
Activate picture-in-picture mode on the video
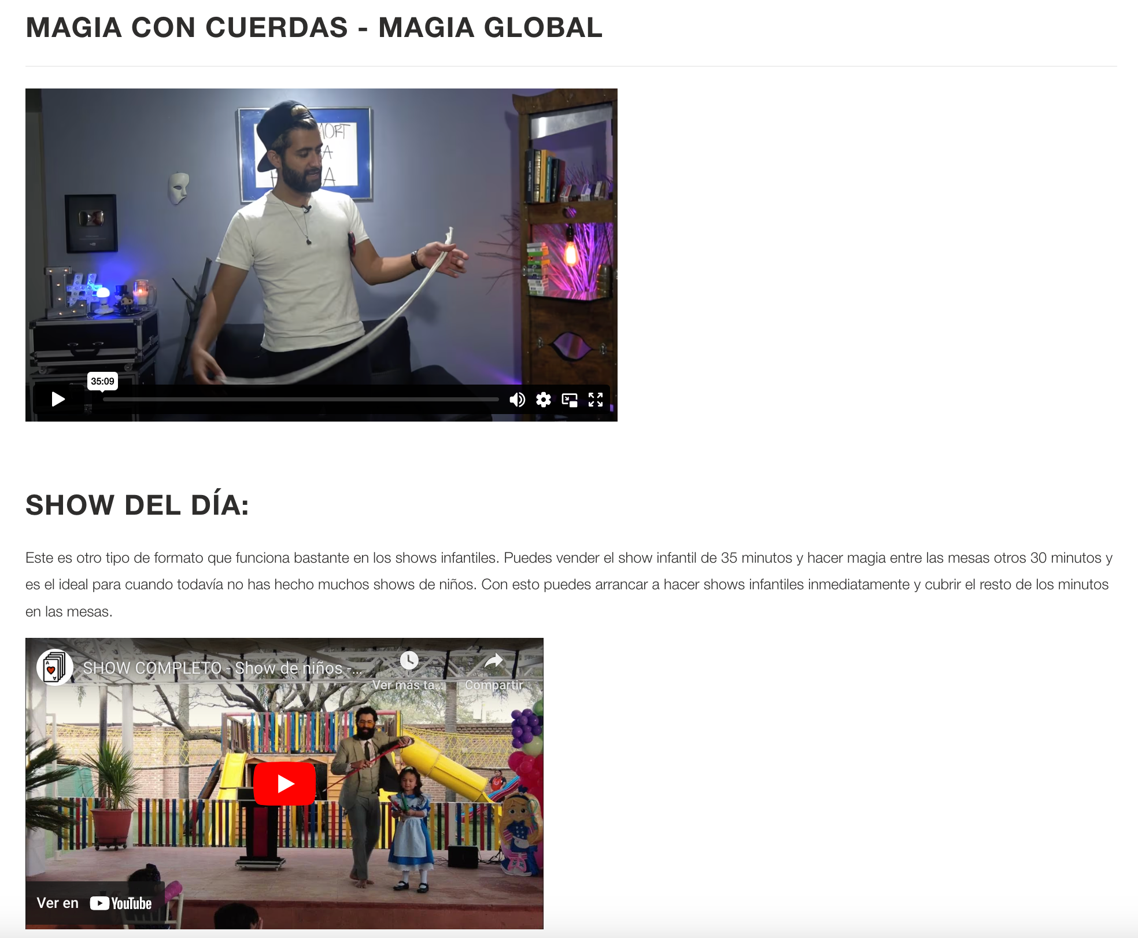[x=570, y=399]
